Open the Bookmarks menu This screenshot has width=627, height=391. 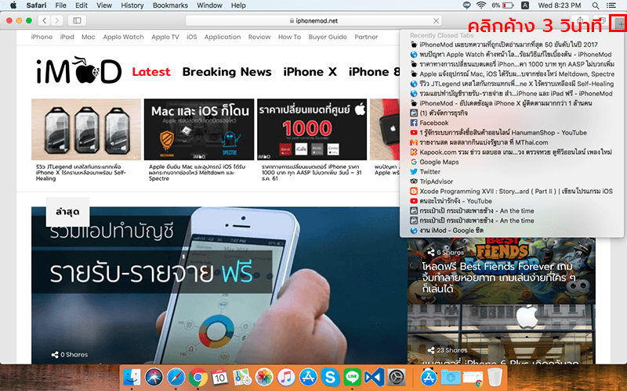[170, 5]
